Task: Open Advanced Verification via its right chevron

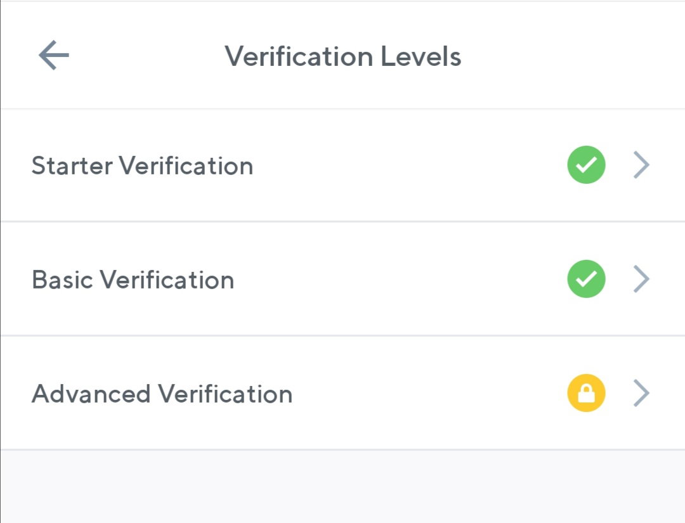Action: coord(641,393)
